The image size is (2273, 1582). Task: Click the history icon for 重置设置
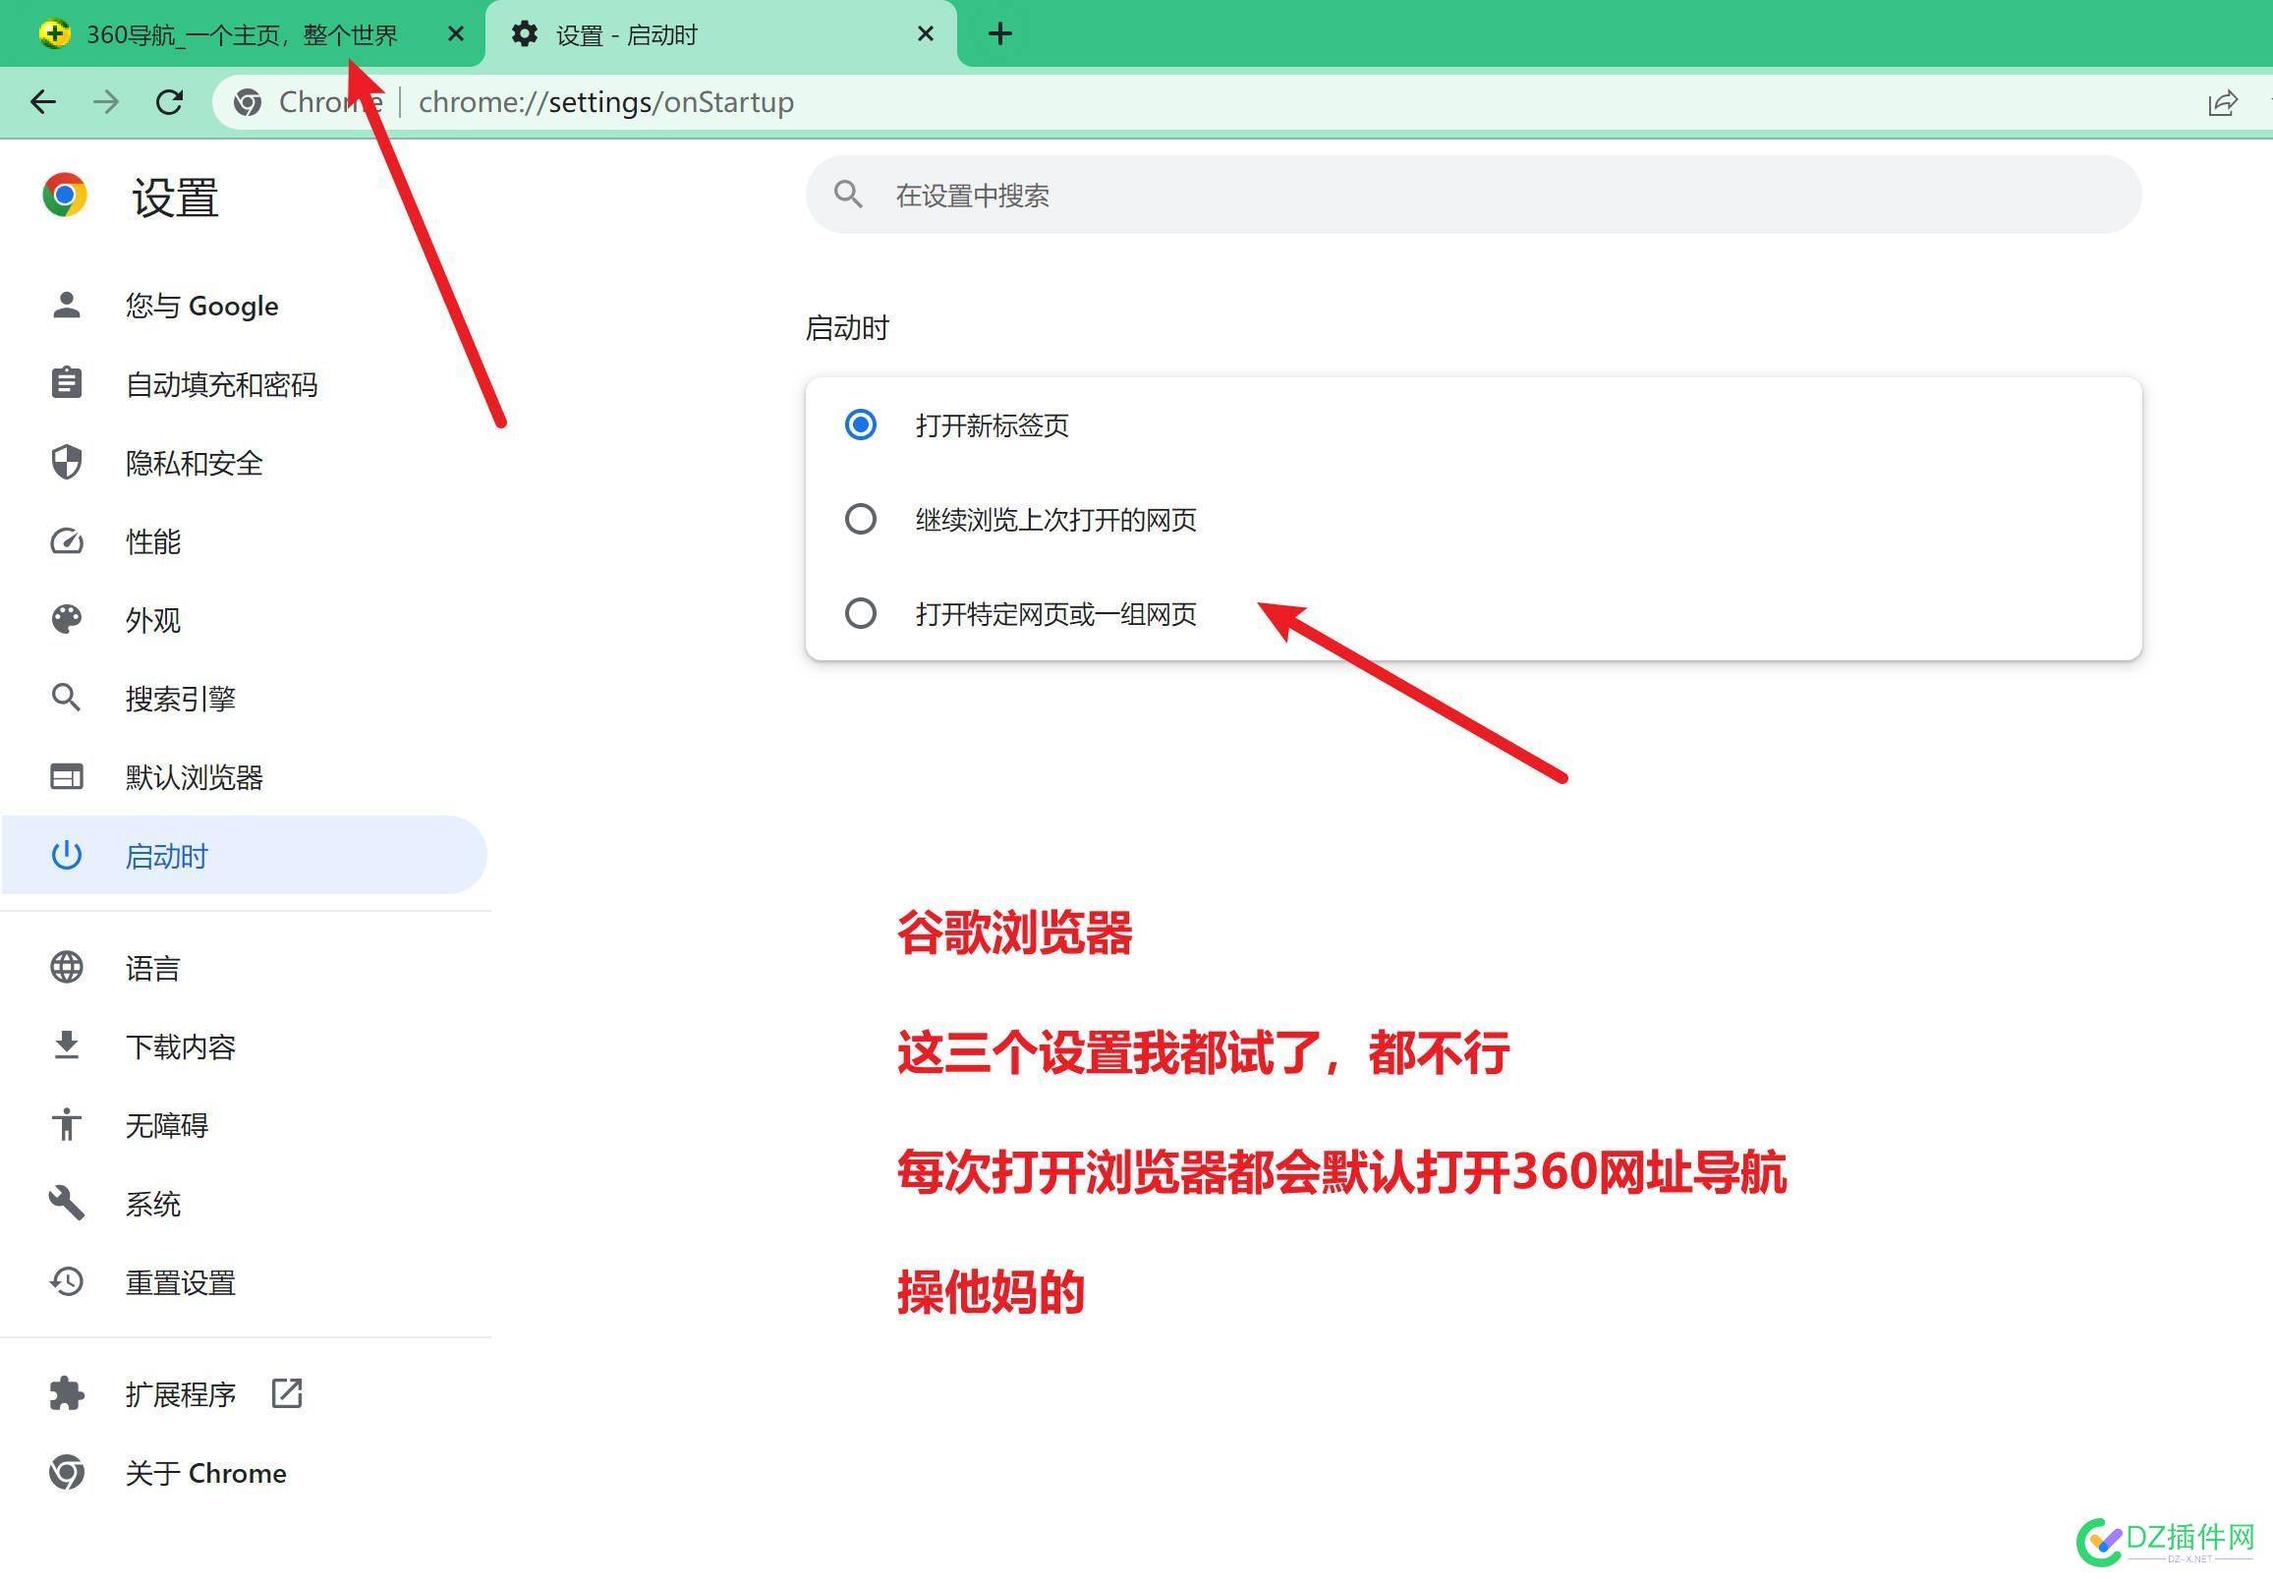click(66, 1282)
